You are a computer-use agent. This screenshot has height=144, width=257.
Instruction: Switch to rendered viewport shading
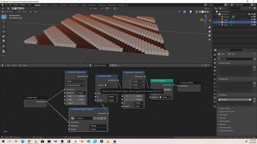[208, 12]
